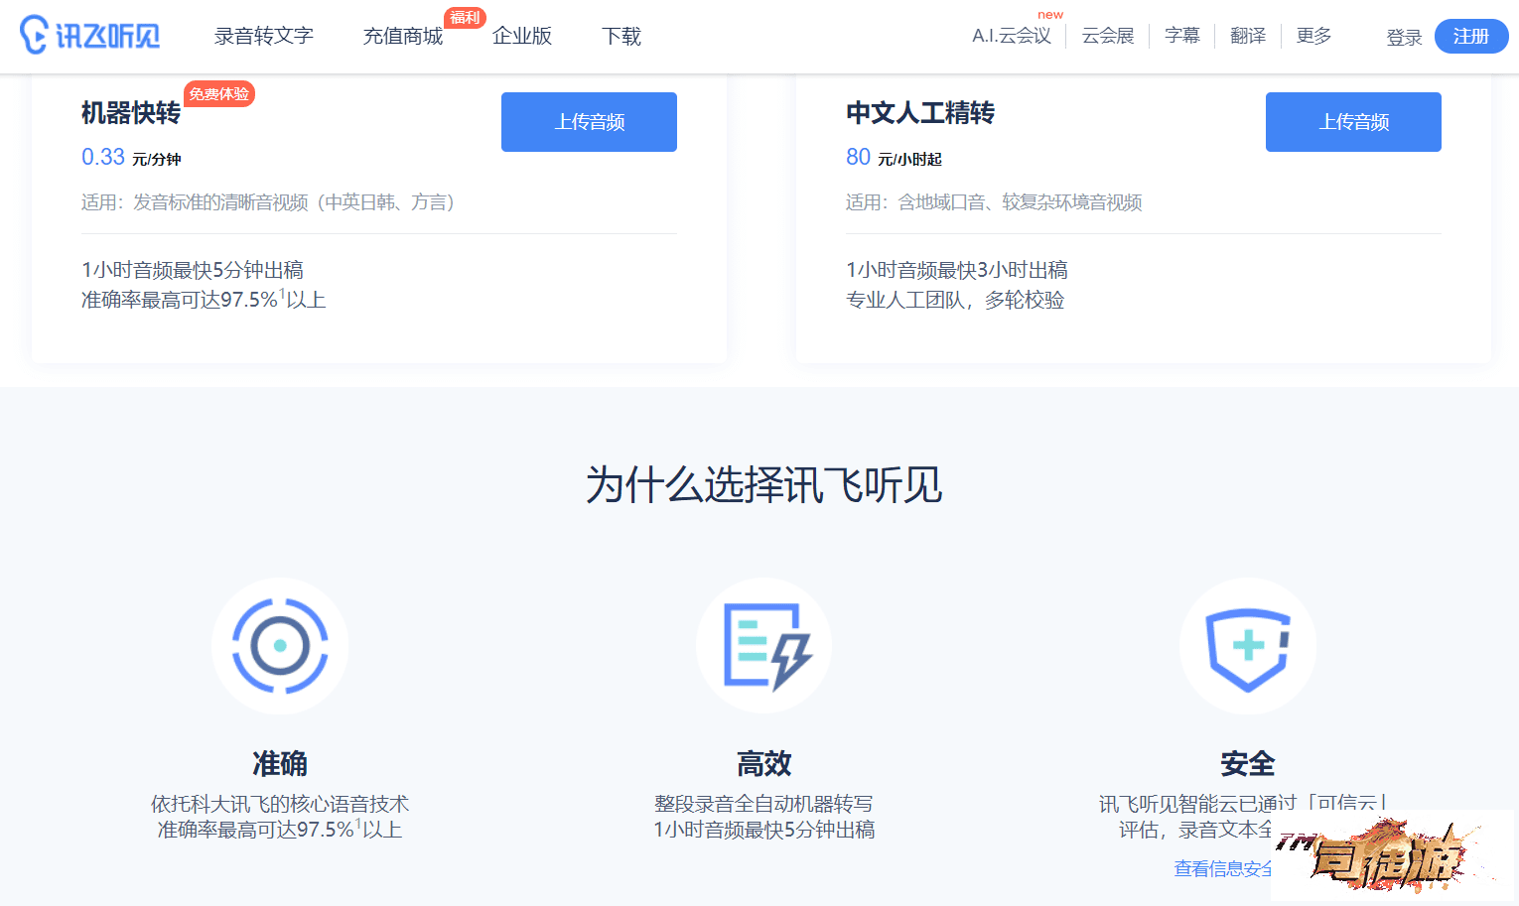This screenshot has height=906, width=1519.
Task: Open the 翻译 link
Action: [x=1248, y=37]
